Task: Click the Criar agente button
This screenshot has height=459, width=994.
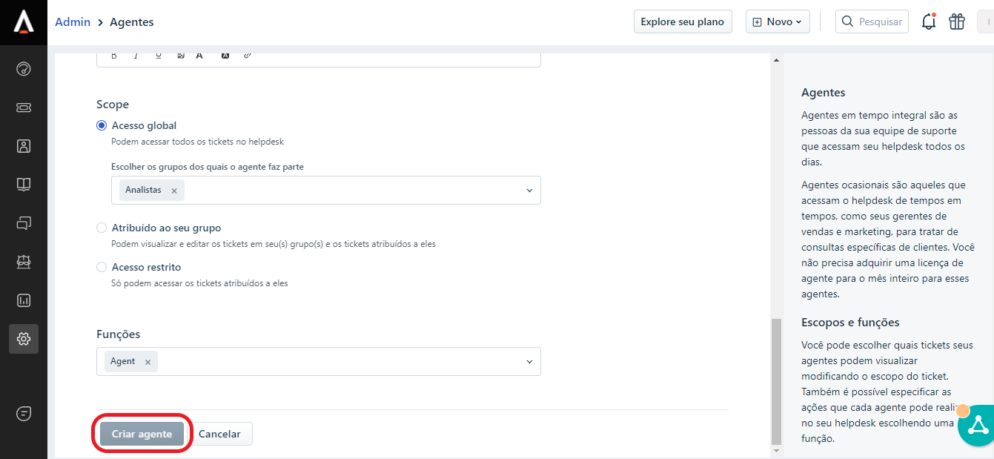Action: pyautogui.click(x=142, y=435)
